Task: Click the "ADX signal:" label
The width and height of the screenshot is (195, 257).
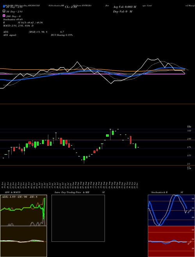Action: click(10, 35)
